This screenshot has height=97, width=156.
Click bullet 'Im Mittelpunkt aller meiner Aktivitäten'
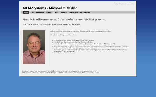point(74,40)
